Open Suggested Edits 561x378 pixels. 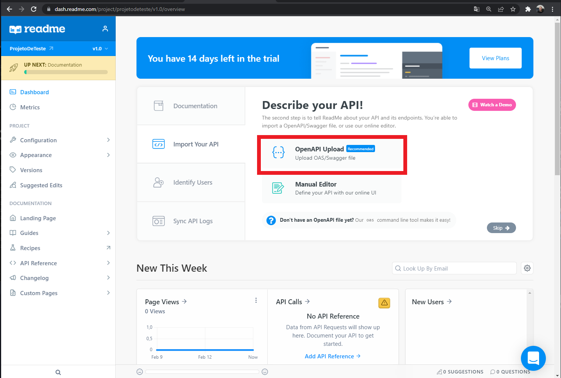coord(41,185)
